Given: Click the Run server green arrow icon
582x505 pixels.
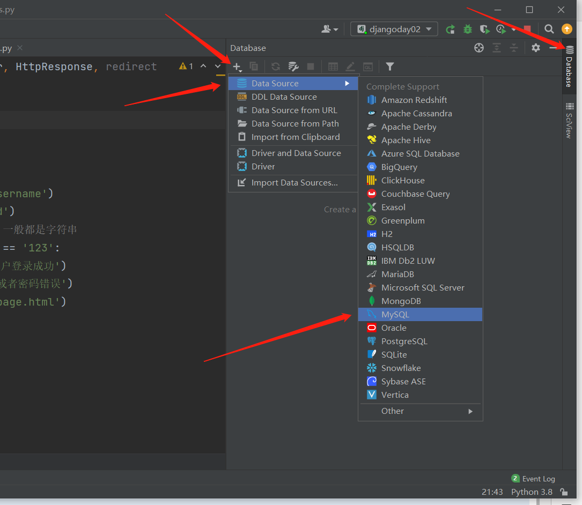Looking at the screenshot, I should point(450,29).
